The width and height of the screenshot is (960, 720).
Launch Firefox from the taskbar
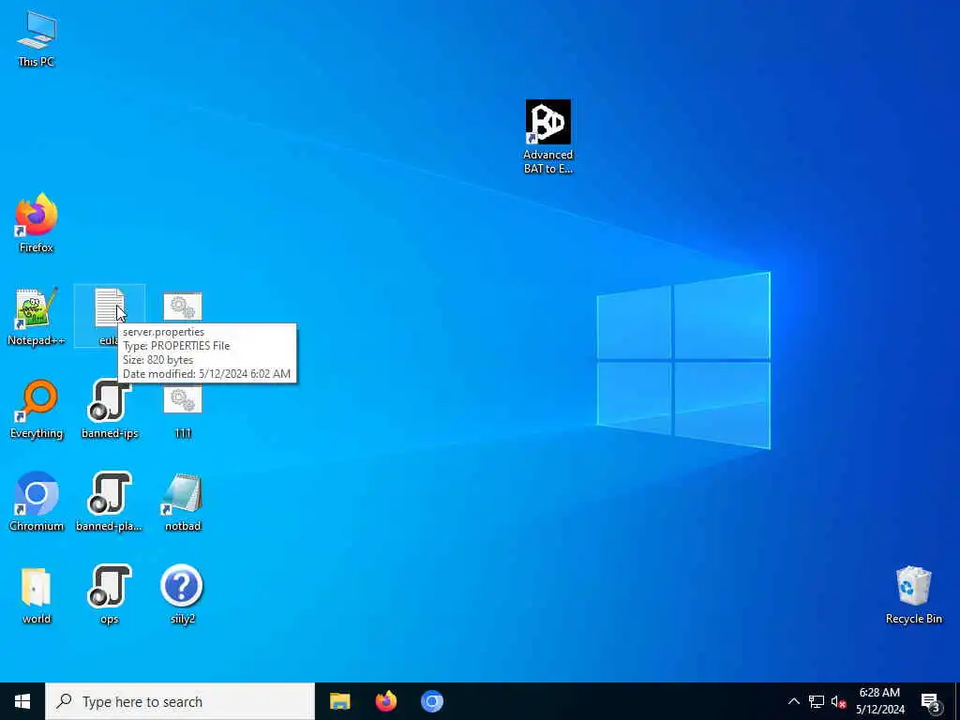[385, 701]
